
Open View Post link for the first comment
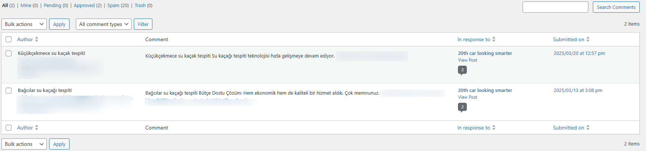[x=468, y=60]
